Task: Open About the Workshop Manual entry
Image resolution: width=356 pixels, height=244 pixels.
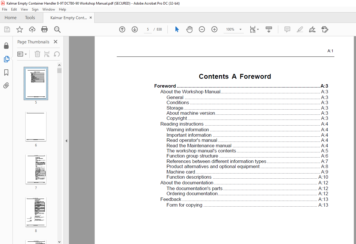Action: coord(244,92)
